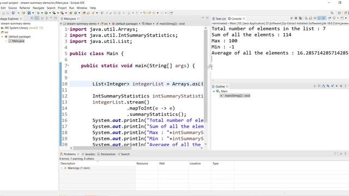Select the src folder in Package Explorer
349x196 pixels.
[5, 32]
